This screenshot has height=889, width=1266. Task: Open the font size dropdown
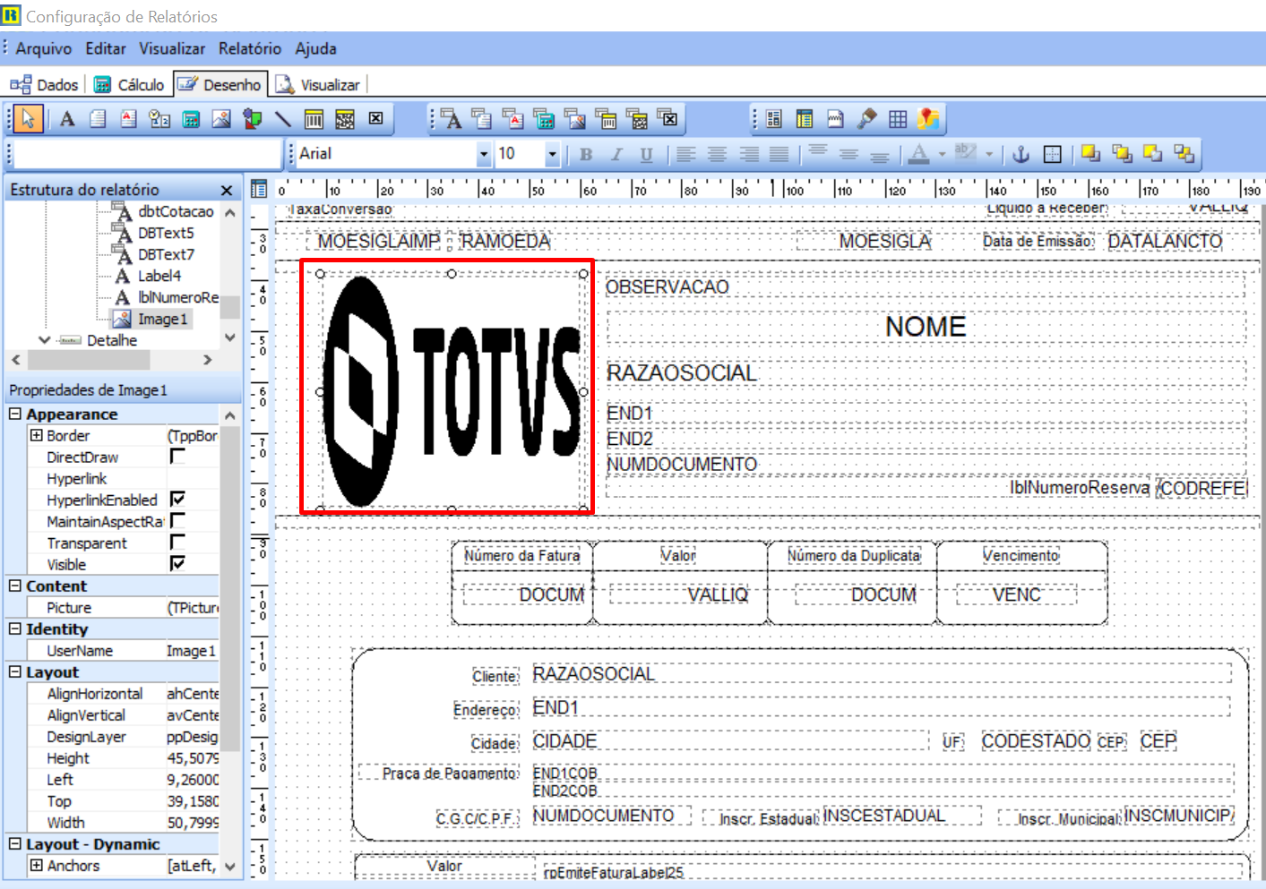tap(552, 154)
